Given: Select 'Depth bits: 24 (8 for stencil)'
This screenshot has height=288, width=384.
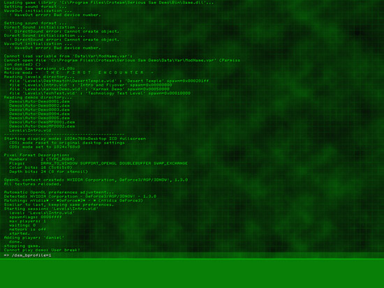Looking at the screenshot, I should tap(48, 172).
